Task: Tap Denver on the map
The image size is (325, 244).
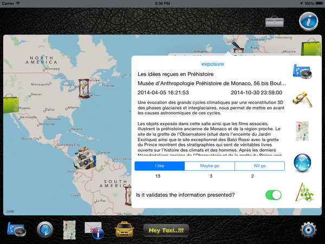Action: pyautogui.click(x=36, y=94)
